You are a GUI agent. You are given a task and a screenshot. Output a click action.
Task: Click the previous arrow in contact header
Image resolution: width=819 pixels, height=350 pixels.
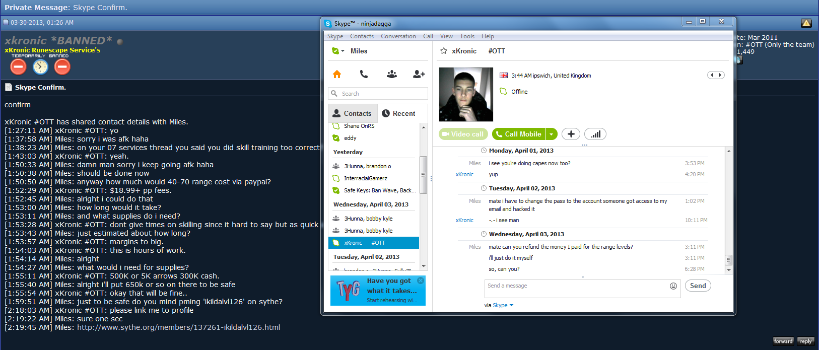(712, 75)
